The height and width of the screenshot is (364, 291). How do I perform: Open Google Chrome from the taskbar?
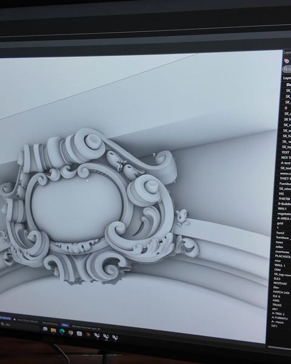70,332
